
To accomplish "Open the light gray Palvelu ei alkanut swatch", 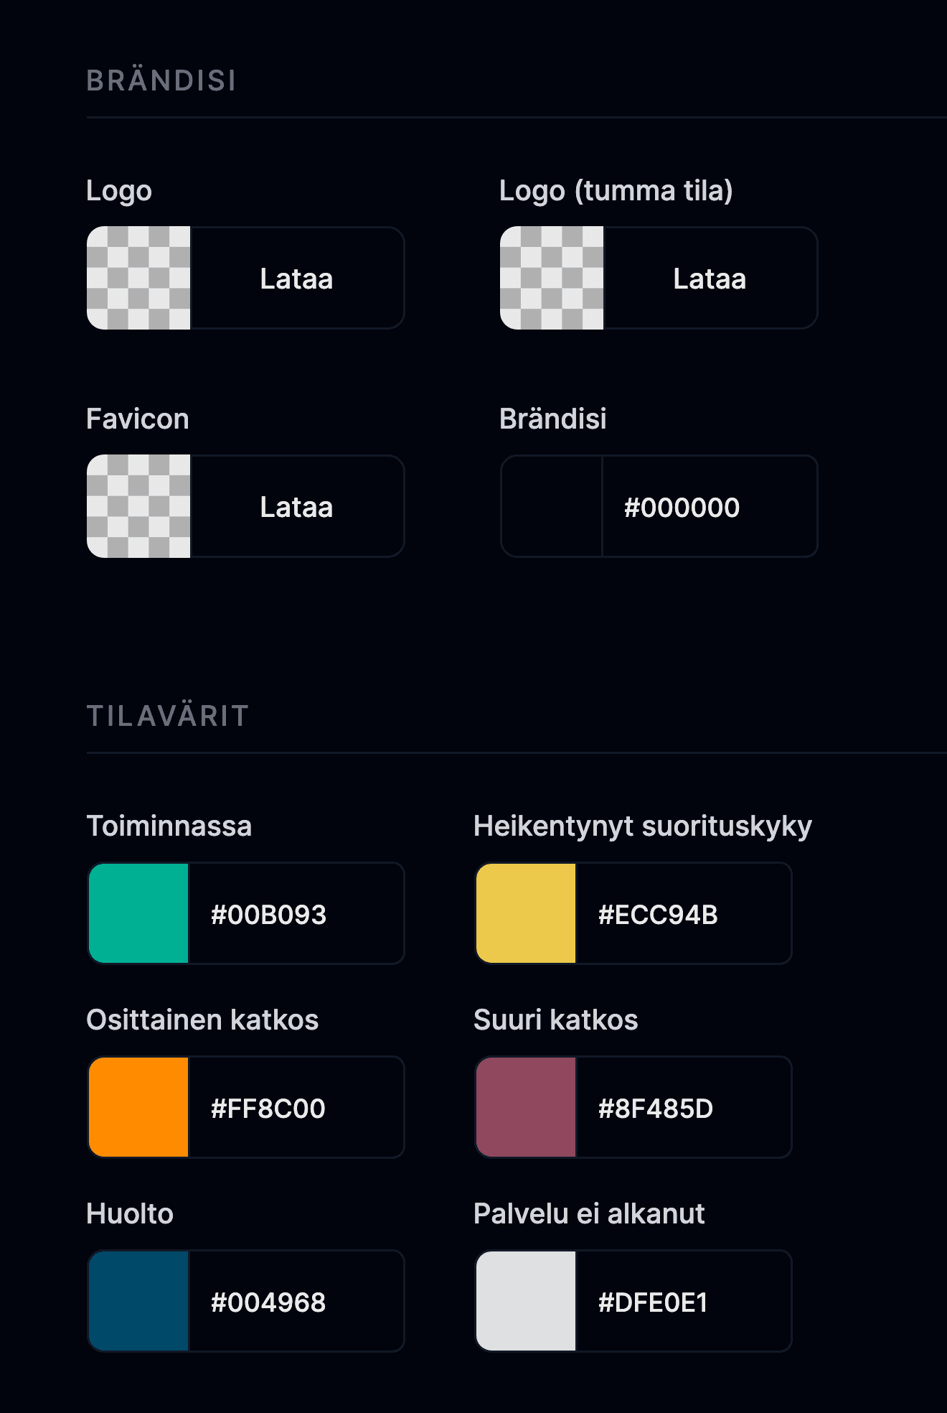I will (x=526, y=1301).
